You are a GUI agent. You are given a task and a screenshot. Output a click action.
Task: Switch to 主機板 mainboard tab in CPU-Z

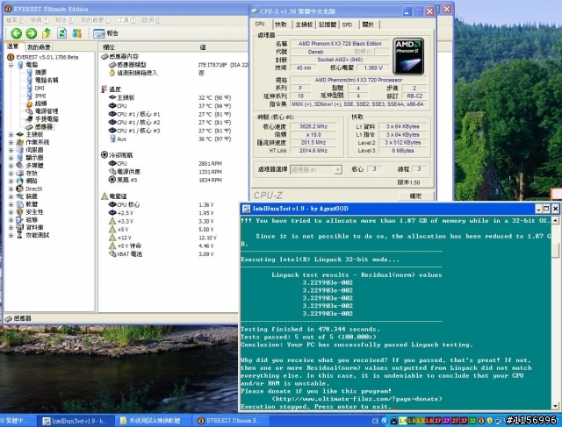click(x=304, y=25)
